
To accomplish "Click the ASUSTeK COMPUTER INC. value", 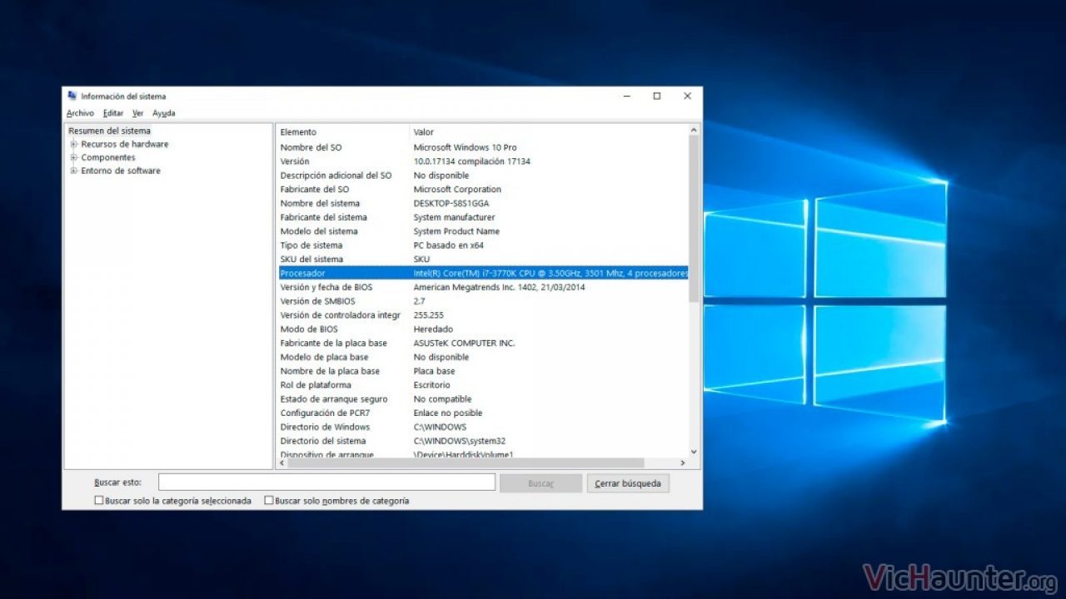I will [x=464, y=343].
